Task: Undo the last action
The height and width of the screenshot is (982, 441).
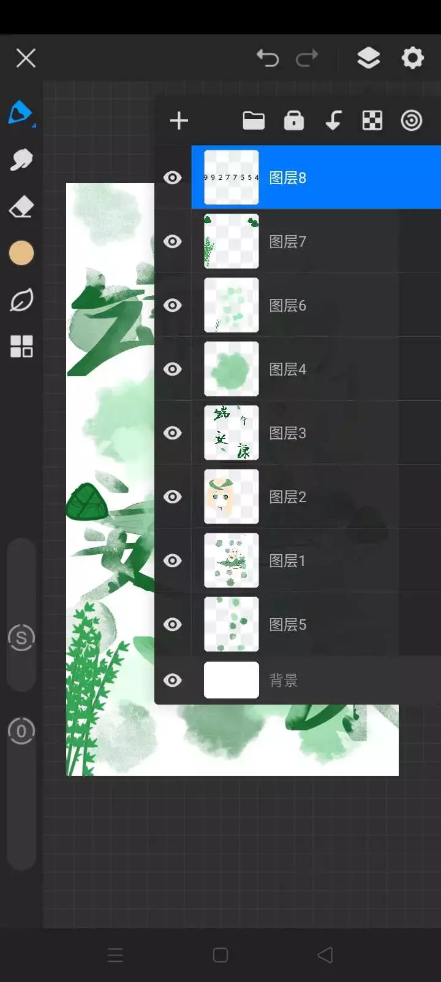Action: pyautogui.click(x=268, y=58)
